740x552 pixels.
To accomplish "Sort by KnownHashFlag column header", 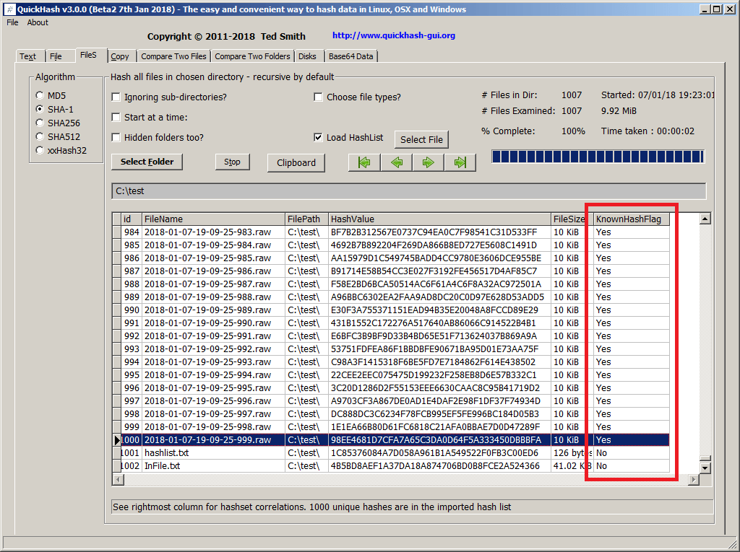I will point(632,219).
